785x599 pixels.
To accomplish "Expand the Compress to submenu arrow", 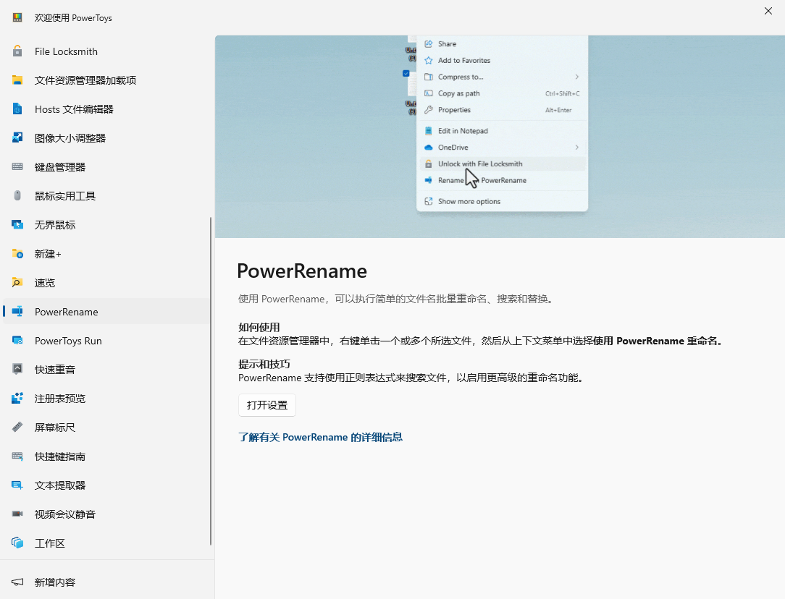I will click(576, 76).
